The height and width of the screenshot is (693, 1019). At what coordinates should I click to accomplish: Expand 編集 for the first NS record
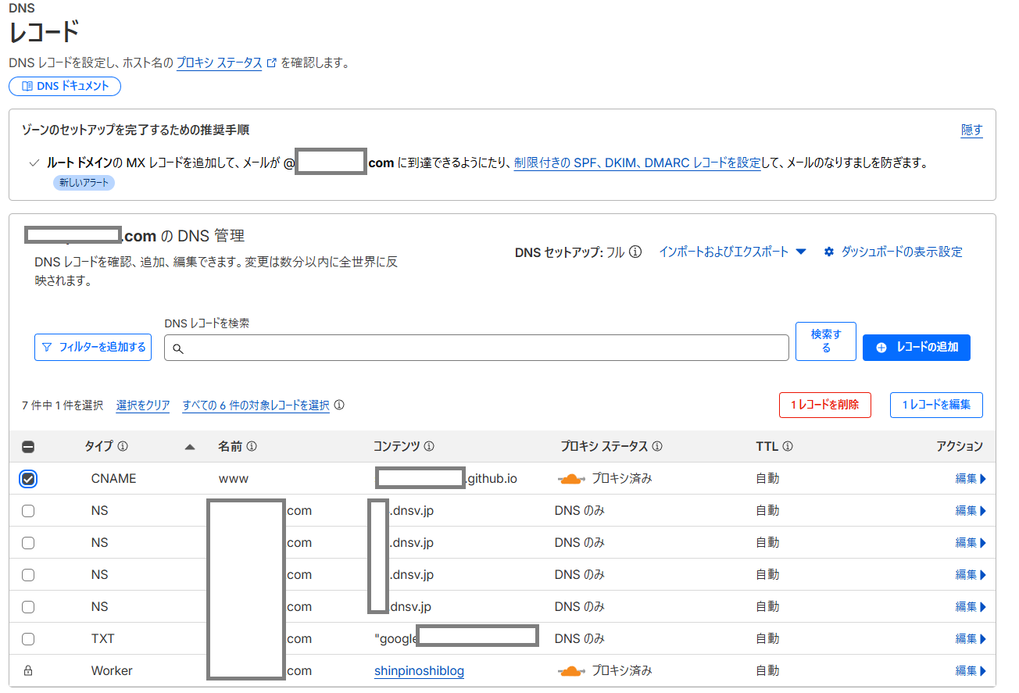click(971, 511)
